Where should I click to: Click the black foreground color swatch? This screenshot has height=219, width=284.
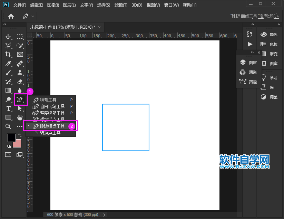click(x=11, y=137)
